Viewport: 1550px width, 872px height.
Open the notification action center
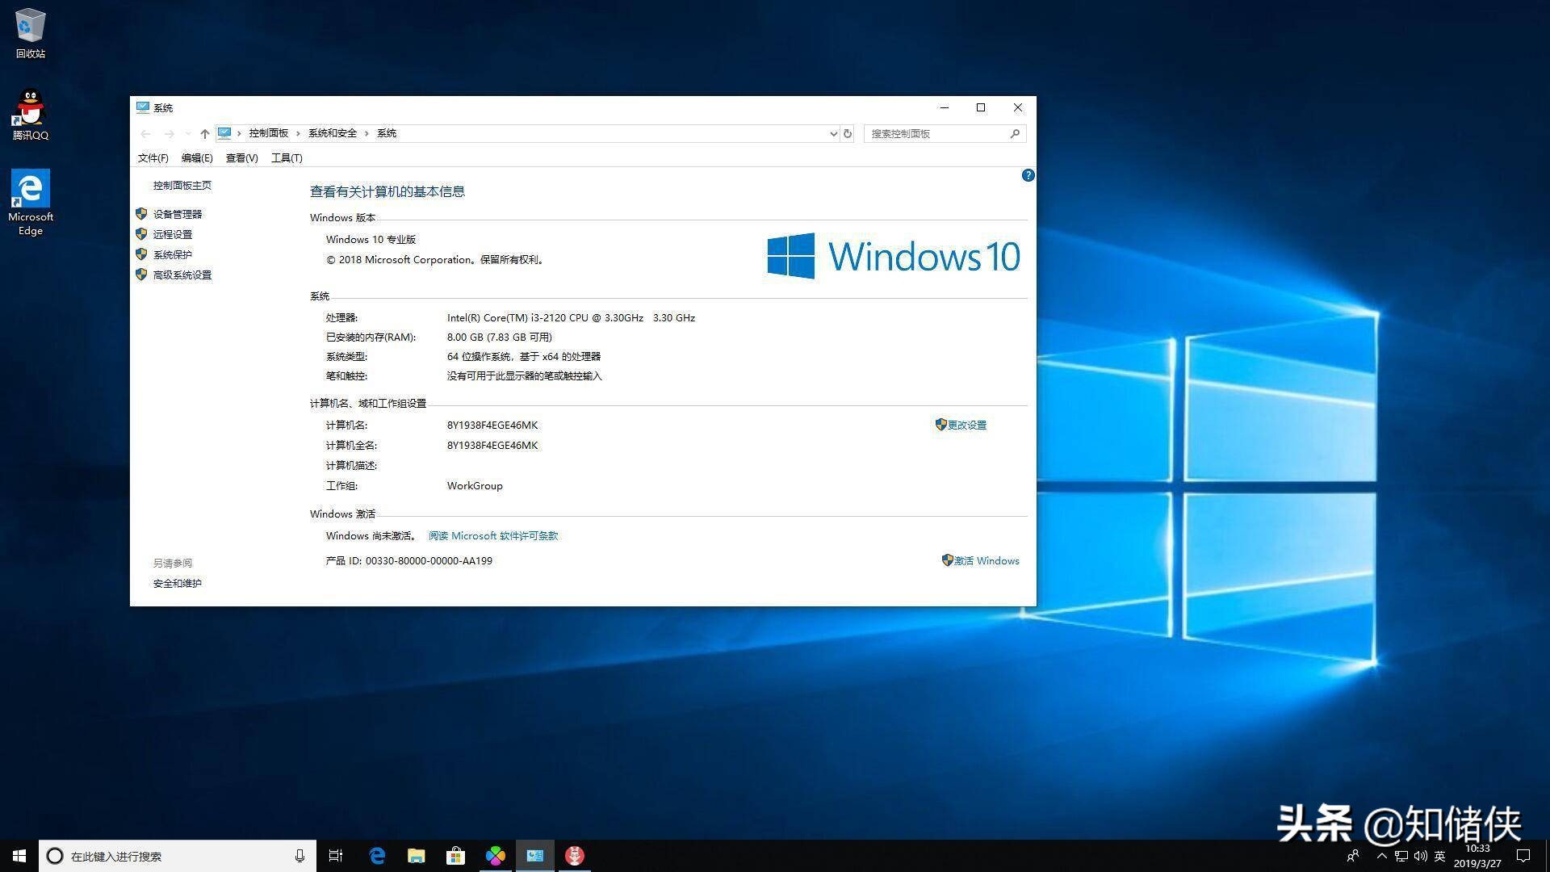[x=1523, y=856]
